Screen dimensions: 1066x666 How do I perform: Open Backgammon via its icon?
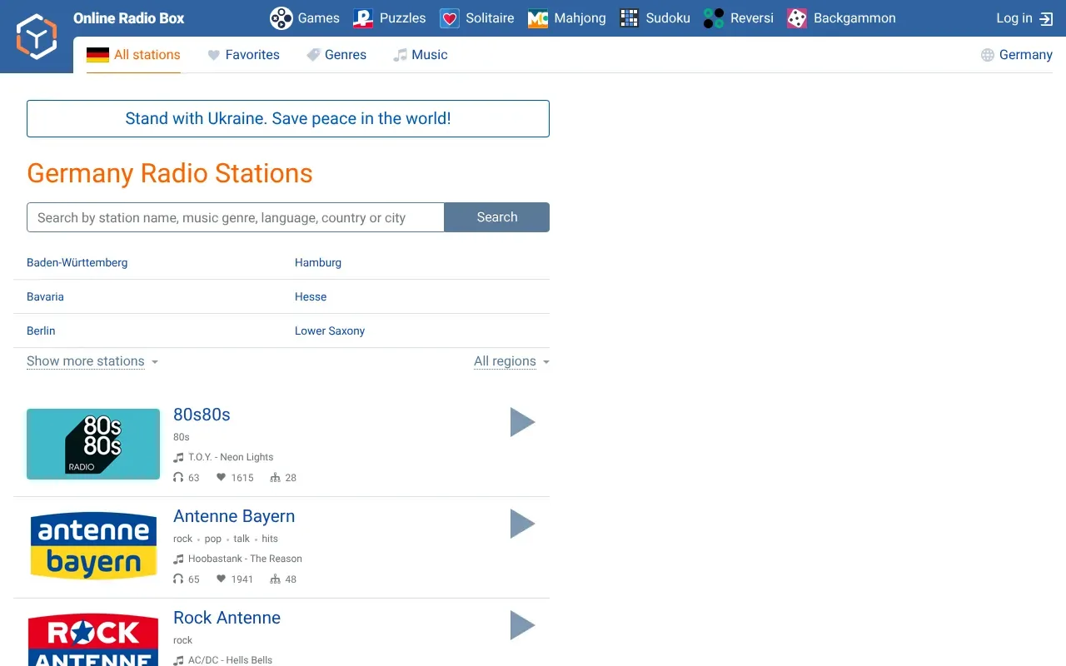click(797, 17)
